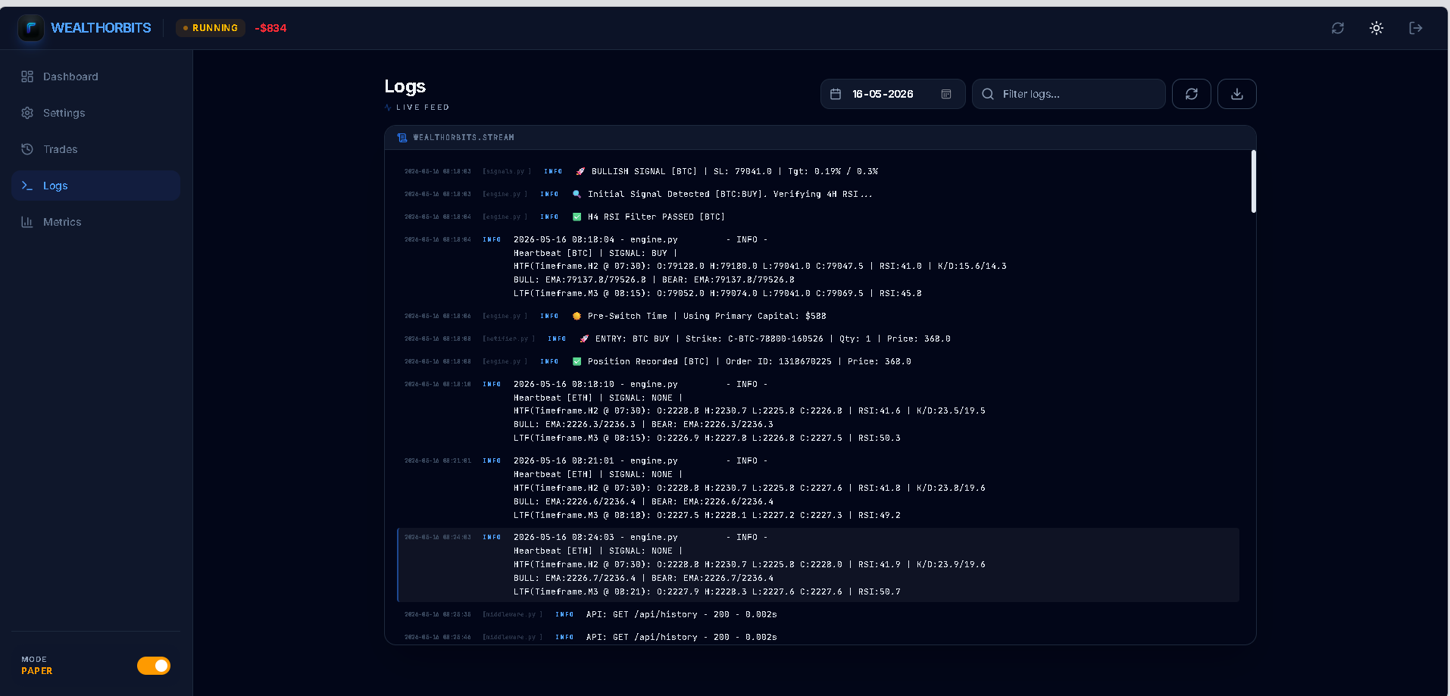Click the sync icon in top header

pos(1338,28)
